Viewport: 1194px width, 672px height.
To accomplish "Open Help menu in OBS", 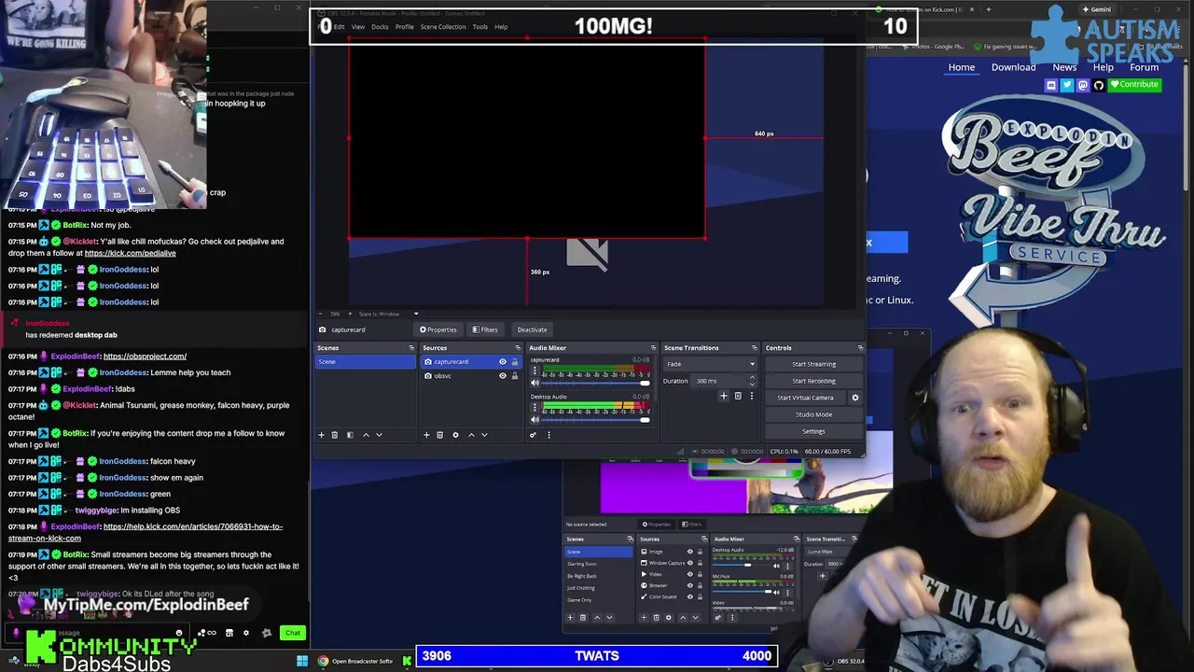I will click(x=501, y=27).
